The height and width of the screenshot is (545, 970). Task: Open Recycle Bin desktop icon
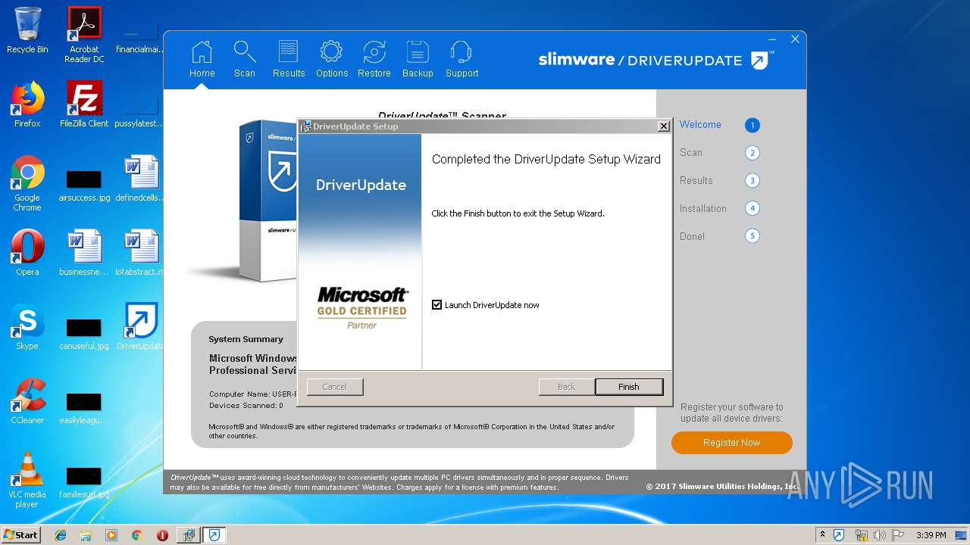click(27, 30)
